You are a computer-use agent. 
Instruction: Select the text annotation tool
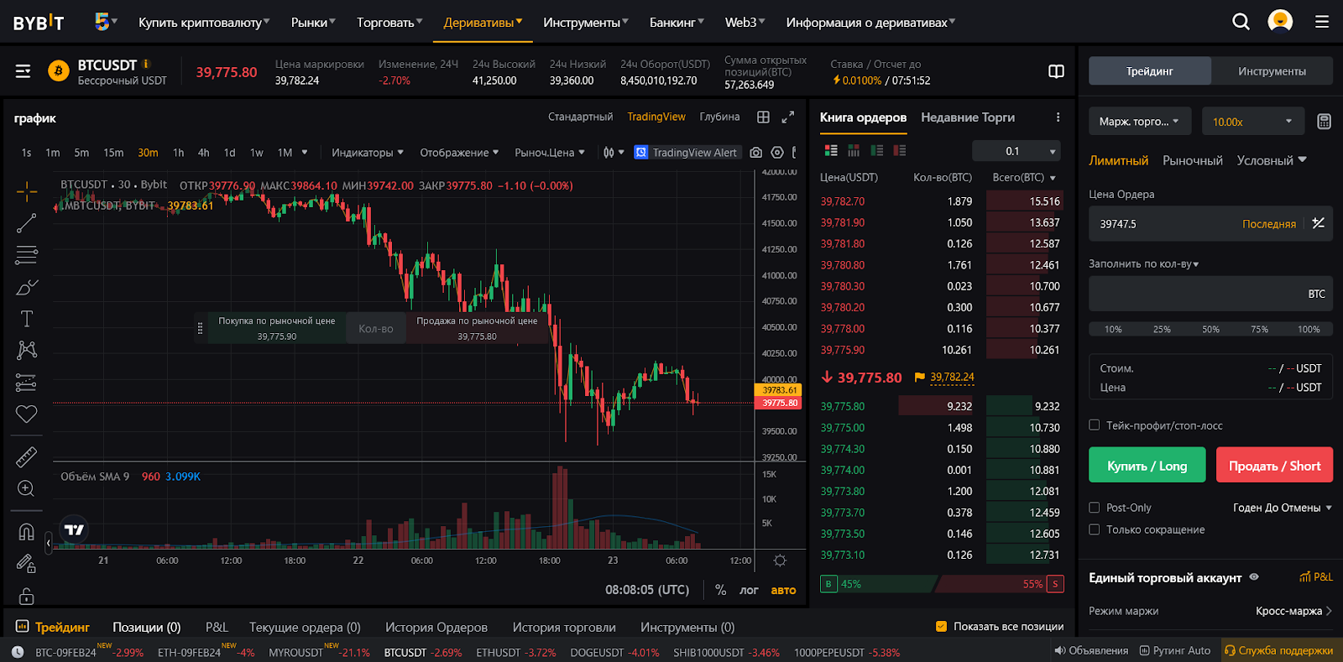coord(27,319)
